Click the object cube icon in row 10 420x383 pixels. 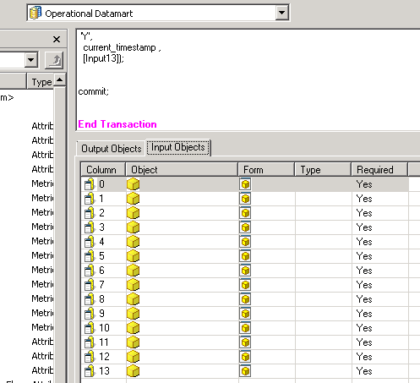pyautogui.click(x=133, y=328)
